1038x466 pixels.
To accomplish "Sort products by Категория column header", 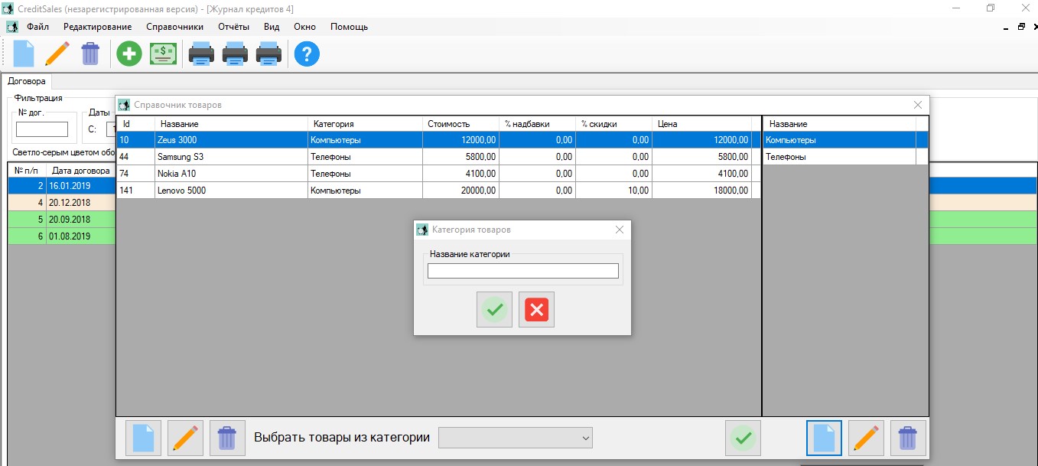I will click(x=366, y=124).
